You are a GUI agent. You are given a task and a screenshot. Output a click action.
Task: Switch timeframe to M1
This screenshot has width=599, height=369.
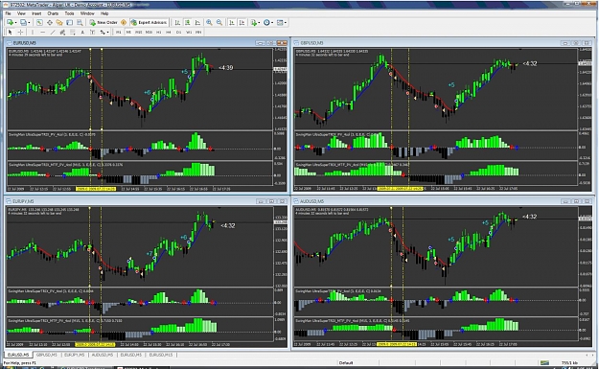pyautogui.click(x=119, y=33)
